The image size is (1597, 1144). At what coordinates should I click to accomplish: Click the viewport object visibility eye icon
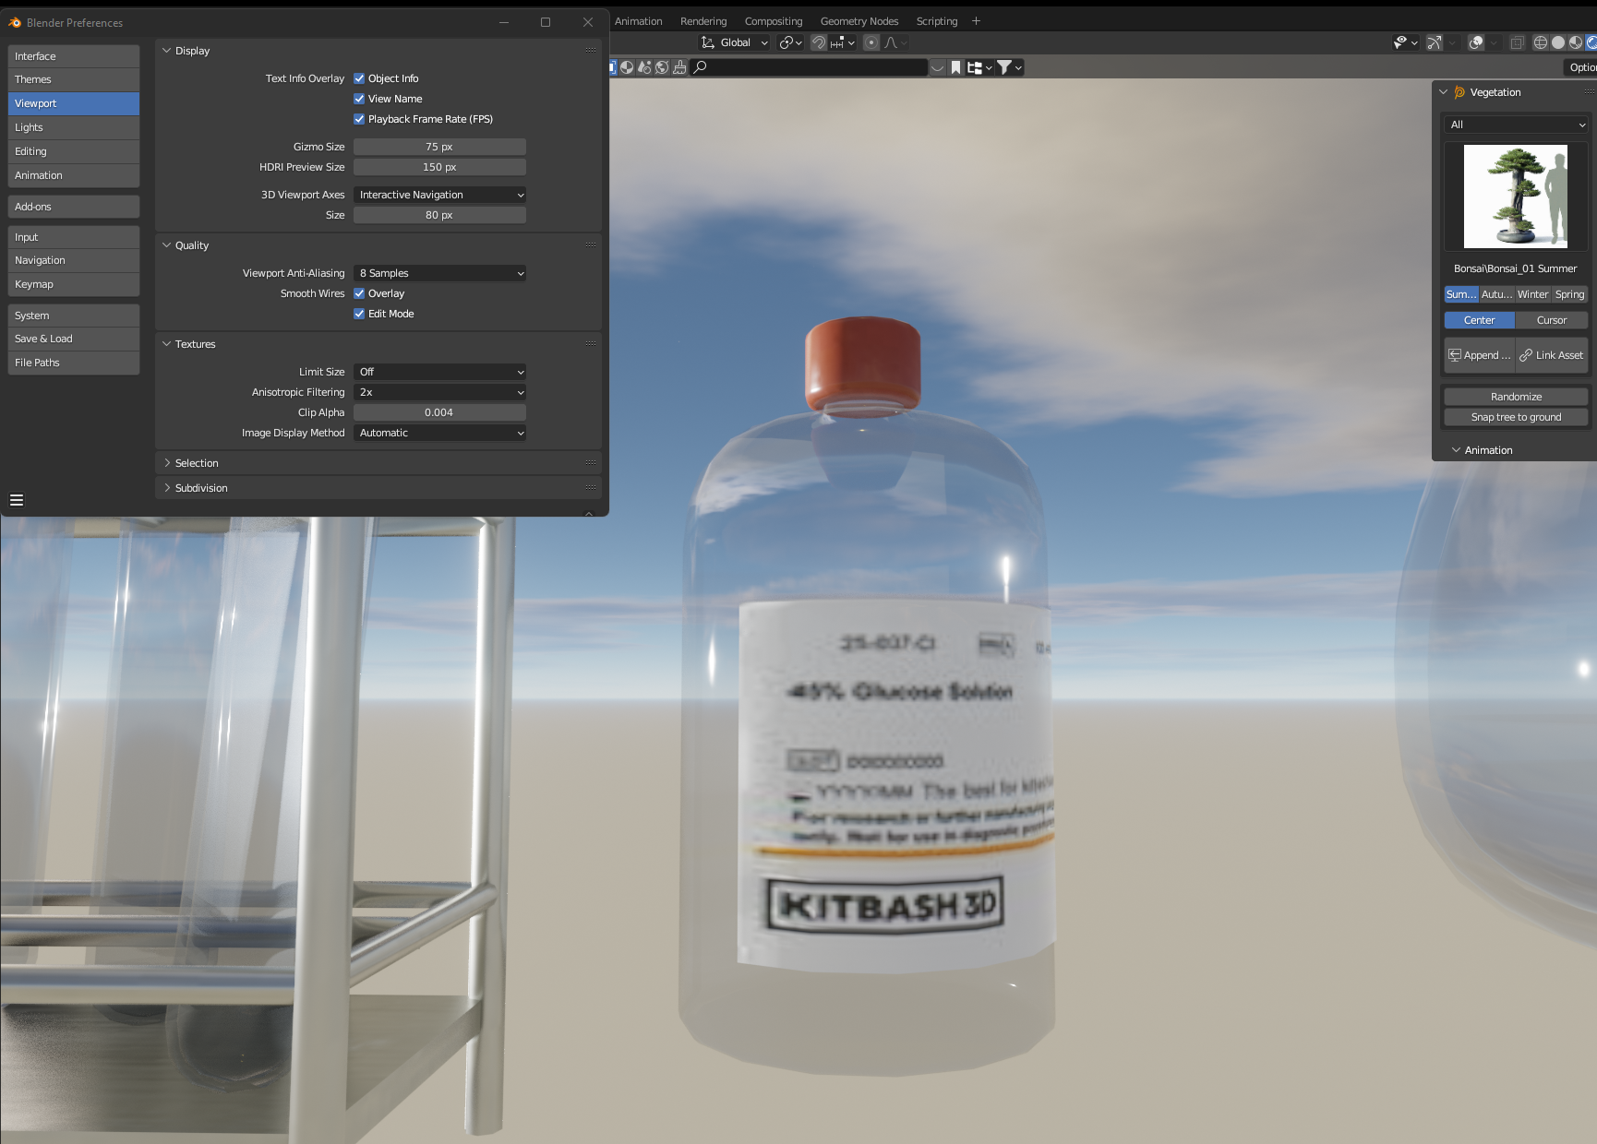tap(1400, 42)
